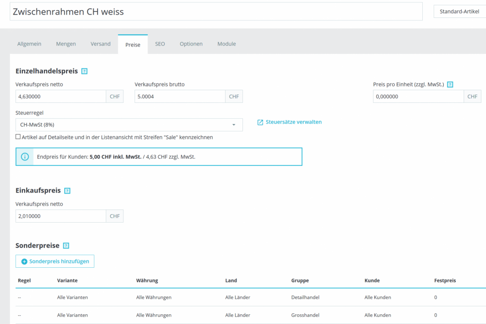Click help icon next to Einzelhandelspreis heading
The width and height of the screenshot is (486, 324).
pyautogui.click(x=84, y=71)
